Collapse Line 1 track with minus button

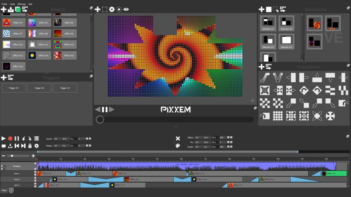(x=35, y=172)
